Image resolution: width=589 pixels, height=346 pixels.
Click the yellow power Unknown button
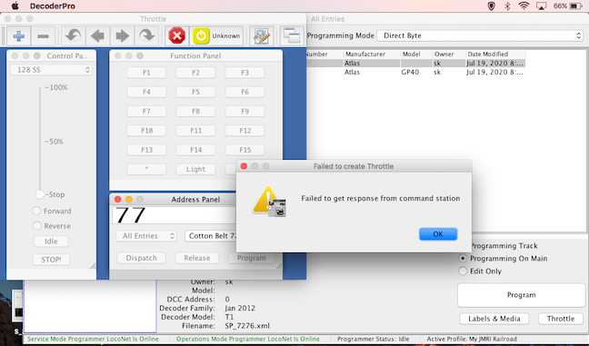tap(216, 36)
